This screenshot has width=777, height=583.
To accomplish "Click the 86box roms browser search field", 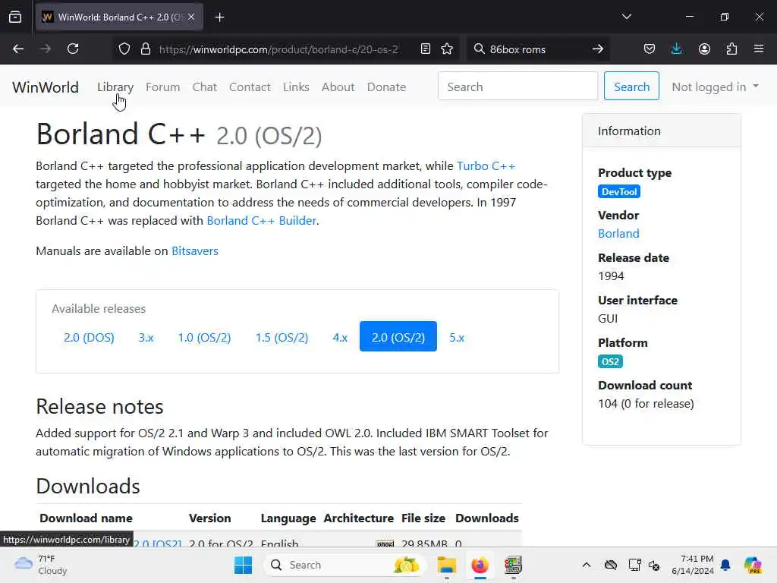I will (x=530, y=49).
